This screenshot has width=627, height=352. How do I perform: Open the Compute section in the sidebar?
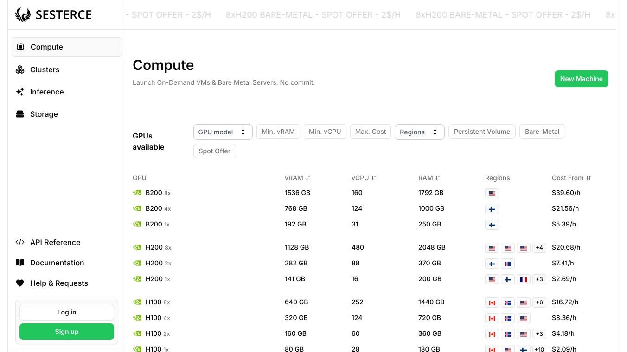(x=67, y=47)
